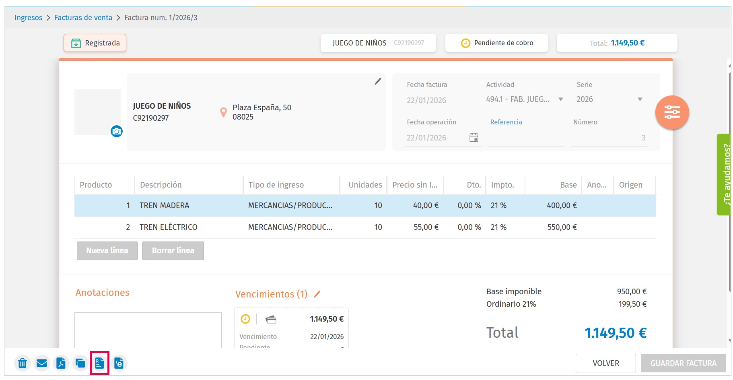
Task: Add a row with Nueva línea
Action: click(x=107, y=251)
